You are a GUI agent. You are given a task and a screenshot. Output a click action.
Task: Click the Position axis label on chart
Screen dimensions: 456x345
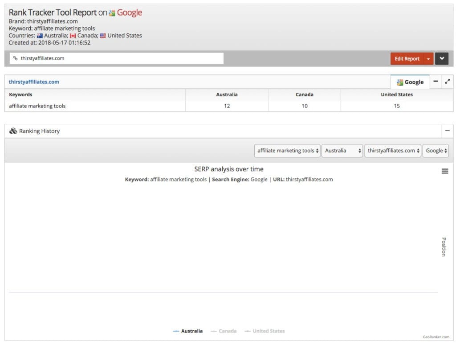(444, 247)
